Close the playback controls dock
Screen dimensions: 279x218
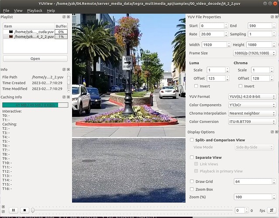[x=3, y=207]
